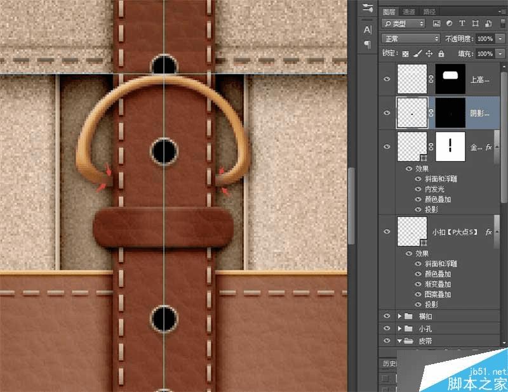Switch to the 路径 tab
The image size is (508, 392).
(429, 11)
